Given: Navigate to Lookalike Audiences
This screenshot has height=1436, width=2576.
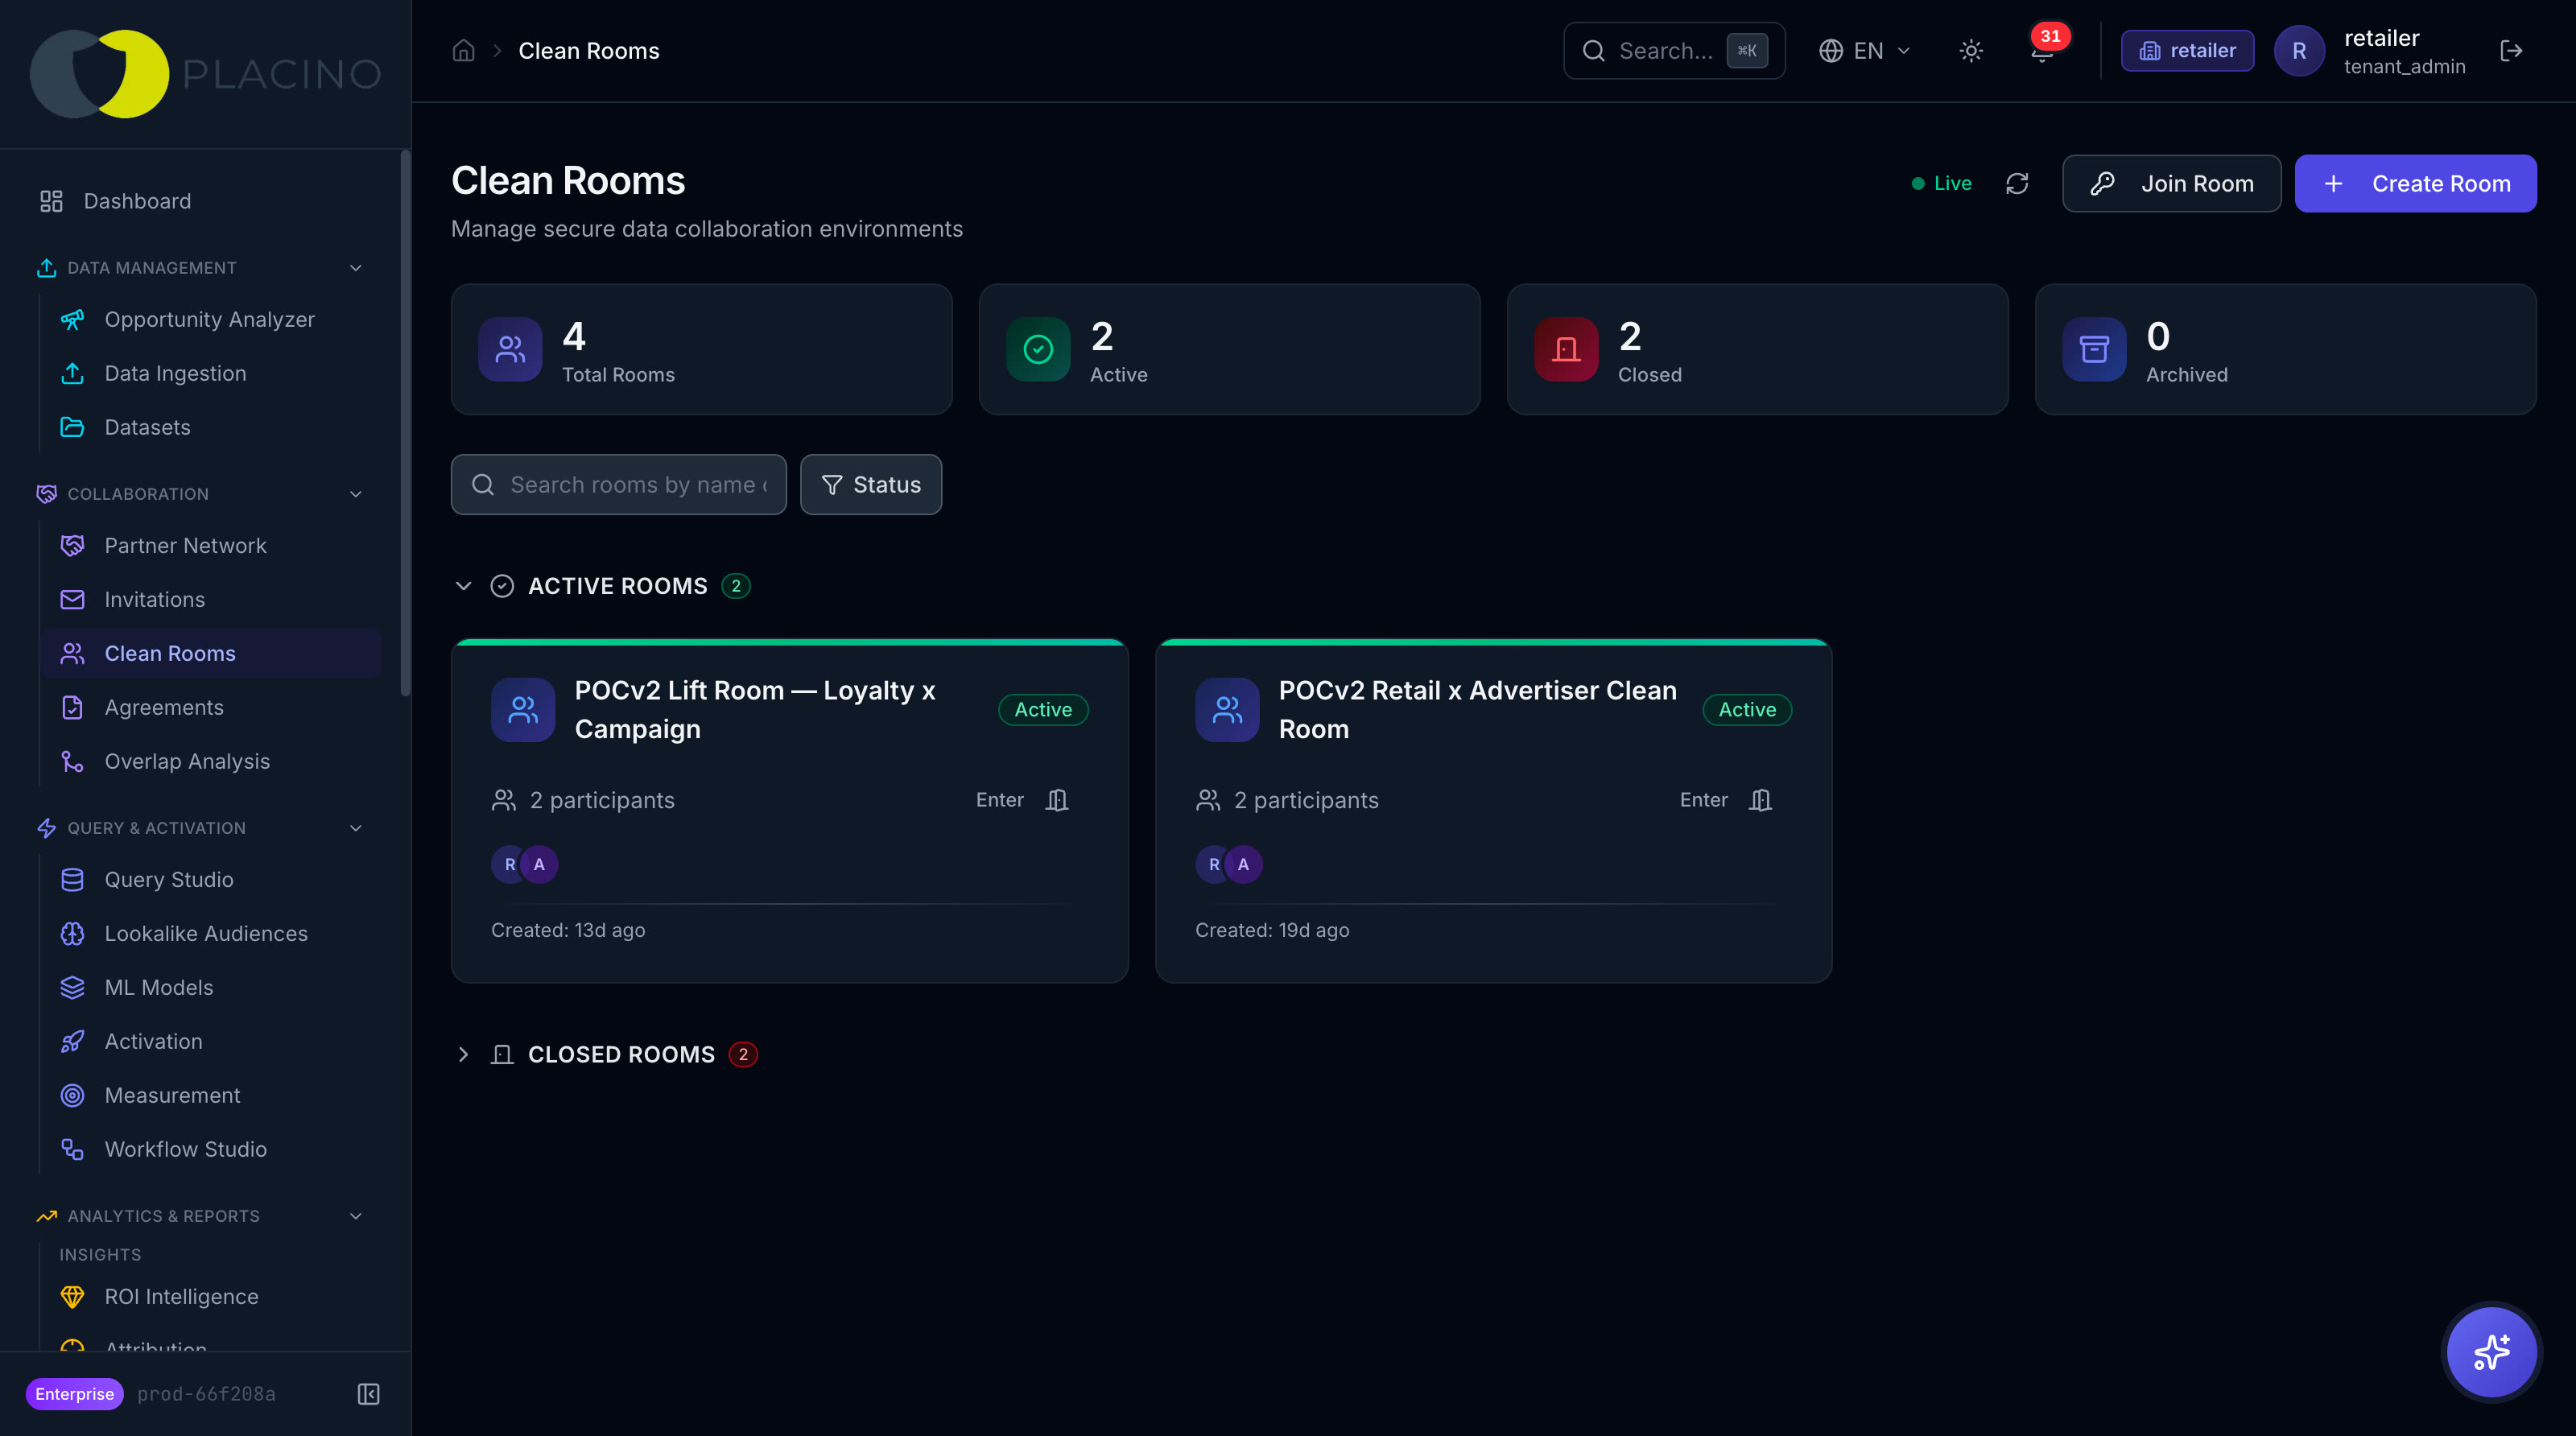Looking at the screenshot, I should [211, 933].
